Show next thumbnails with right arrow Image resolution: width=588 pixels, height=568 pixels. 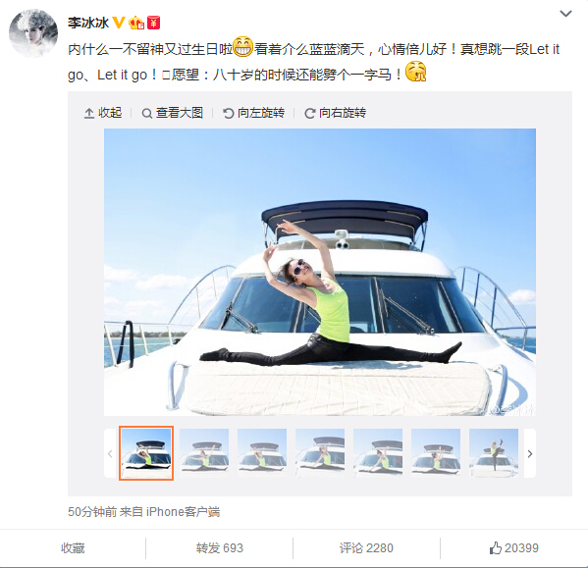pos(530,454)
